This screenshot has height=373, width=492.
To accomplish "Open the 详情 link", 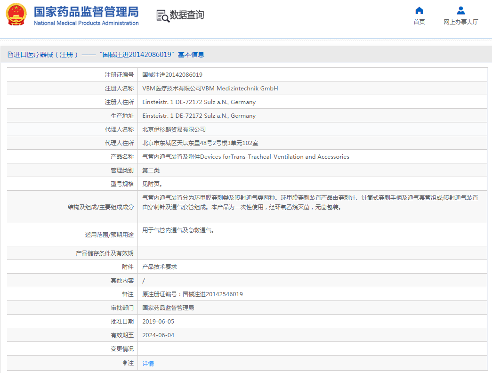I will (148, 363).
